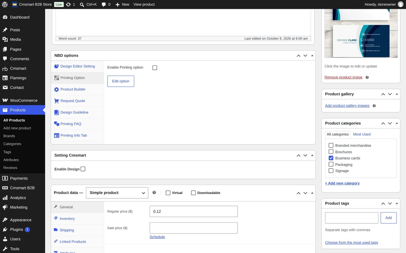Open the Simple product type dropdown
Image resolution: width=406 pixels, height=253 pixels.
pyautogui.click(x=117, y=193)
